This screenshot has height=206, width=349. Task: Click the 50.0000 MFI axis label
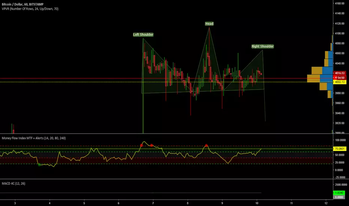tap(340, 155)
